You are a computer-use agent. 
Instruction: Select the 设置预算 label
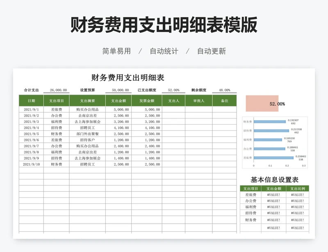(x=87, y=90)
